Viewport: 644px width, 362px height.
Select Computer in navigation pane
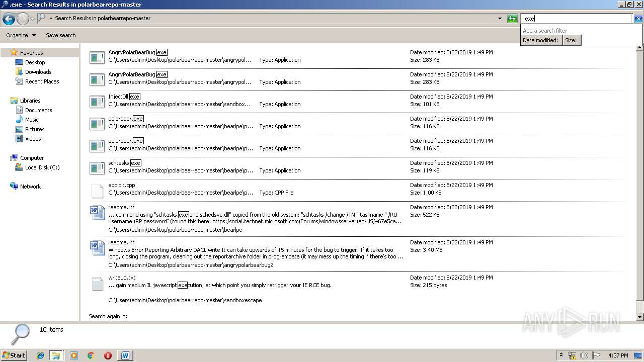(32, 158)
